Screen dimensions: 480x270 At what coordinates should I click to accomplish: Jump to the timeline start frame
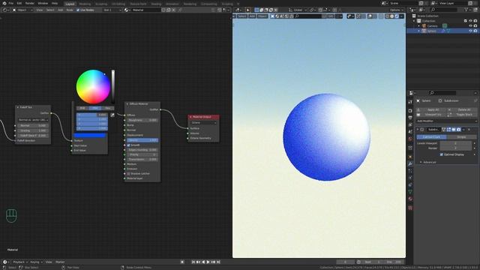tap(193, 262)
